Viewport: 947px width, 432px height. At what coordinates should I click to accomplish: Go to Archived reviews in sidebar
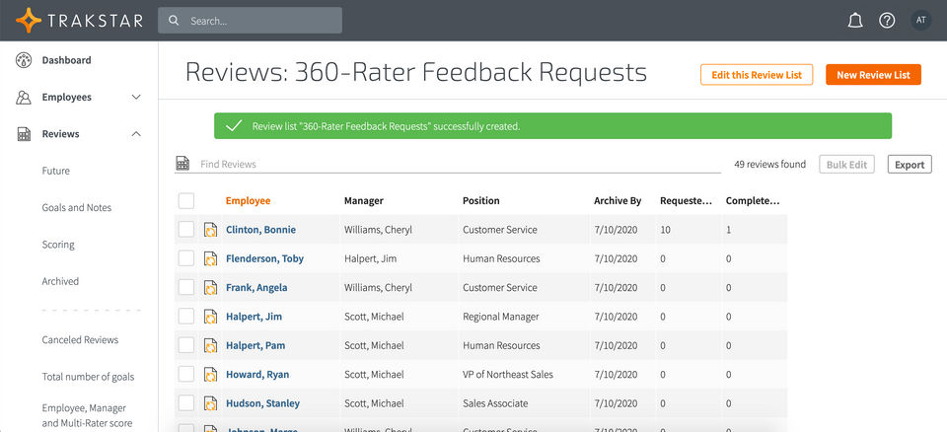coord(60,281)
